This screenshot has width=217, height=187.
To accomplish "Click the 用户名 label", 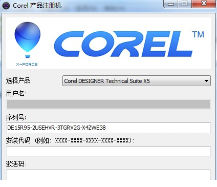I will click(16, 93).
